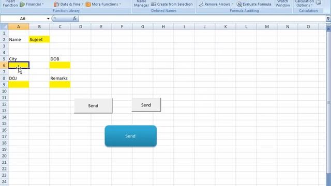The image size is (331, 186).
Task: Select column B header
Action: [39, 27]
